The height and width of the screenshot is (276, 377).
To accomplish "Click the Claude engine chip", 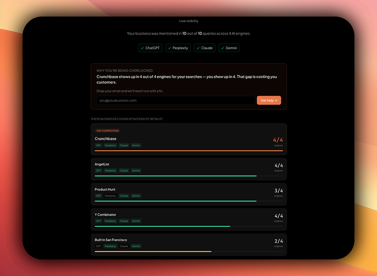I will point(205,48).
